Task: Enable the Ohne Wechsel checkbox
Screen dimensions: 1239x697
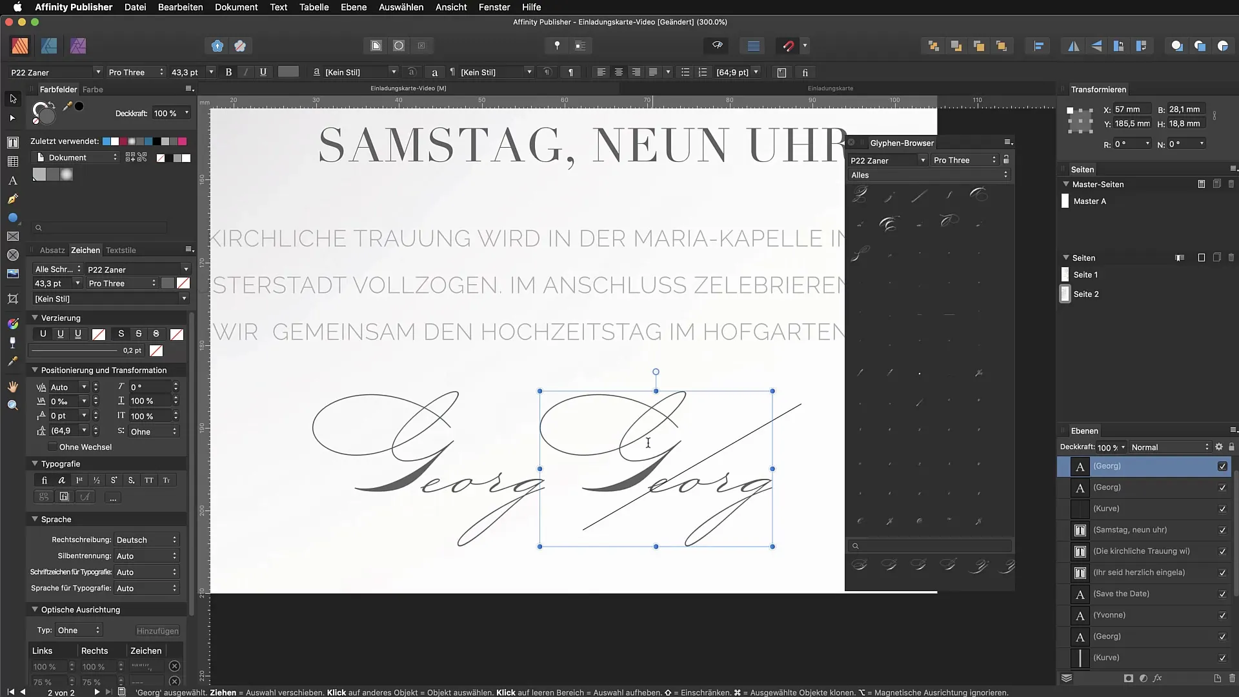Action: pos(53,447)
